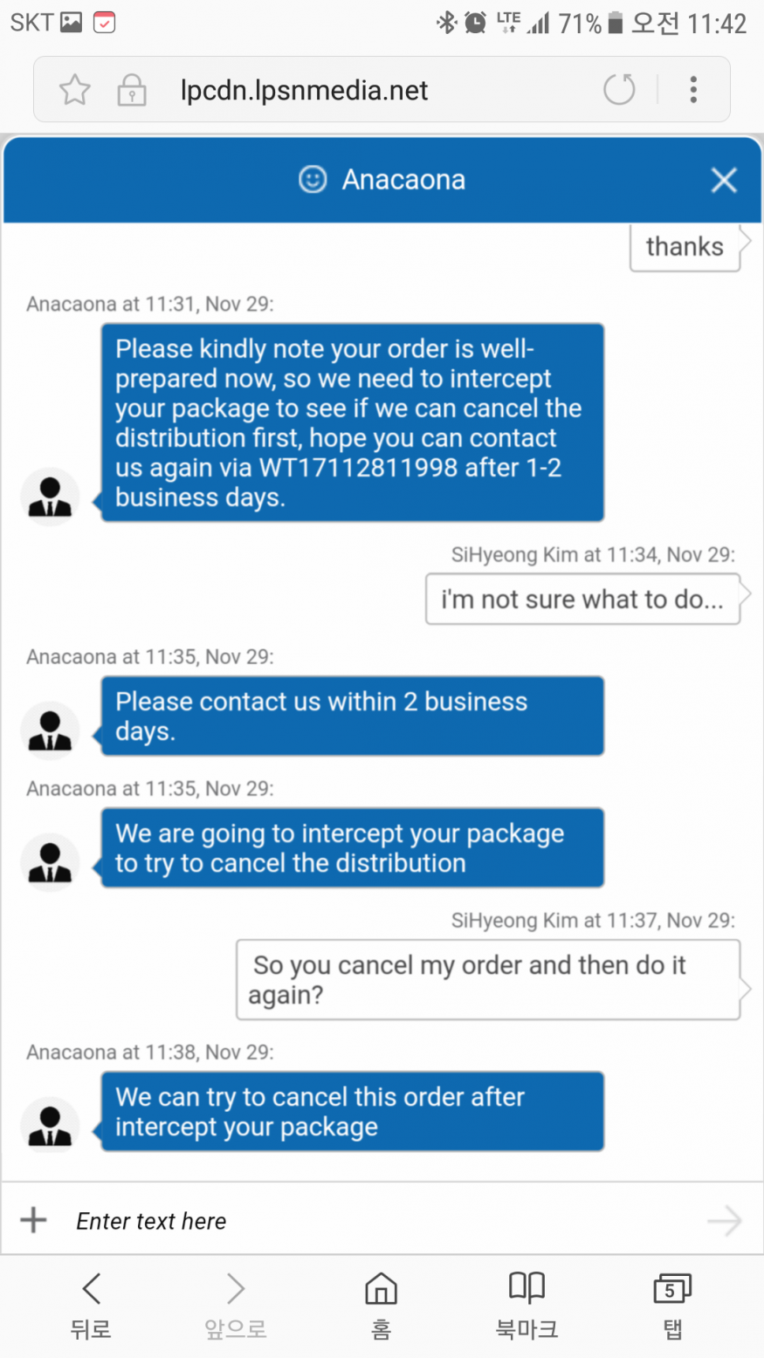The height and width of the screenshot is (1358, 764).
Task: Open the browser three-dot menu
Action: pos(693,89)
